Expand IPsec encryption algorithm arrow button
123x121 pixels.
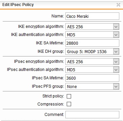point(116,62)
